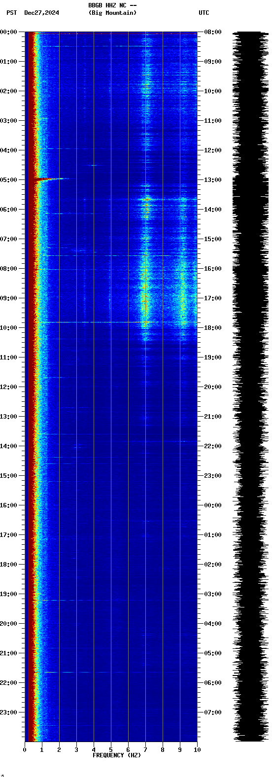272x781 pixels.
Task: Click the PST '00:00' time label
Action: pos(9,32)
